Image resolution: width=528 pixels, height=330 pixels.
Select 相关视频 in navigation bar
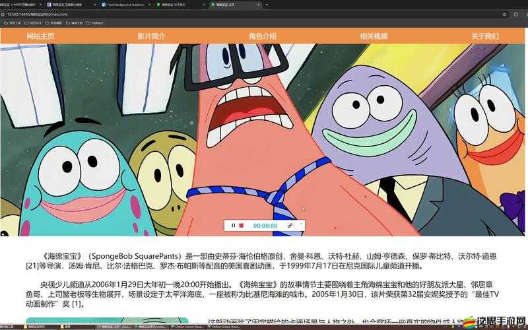(374, 36)
